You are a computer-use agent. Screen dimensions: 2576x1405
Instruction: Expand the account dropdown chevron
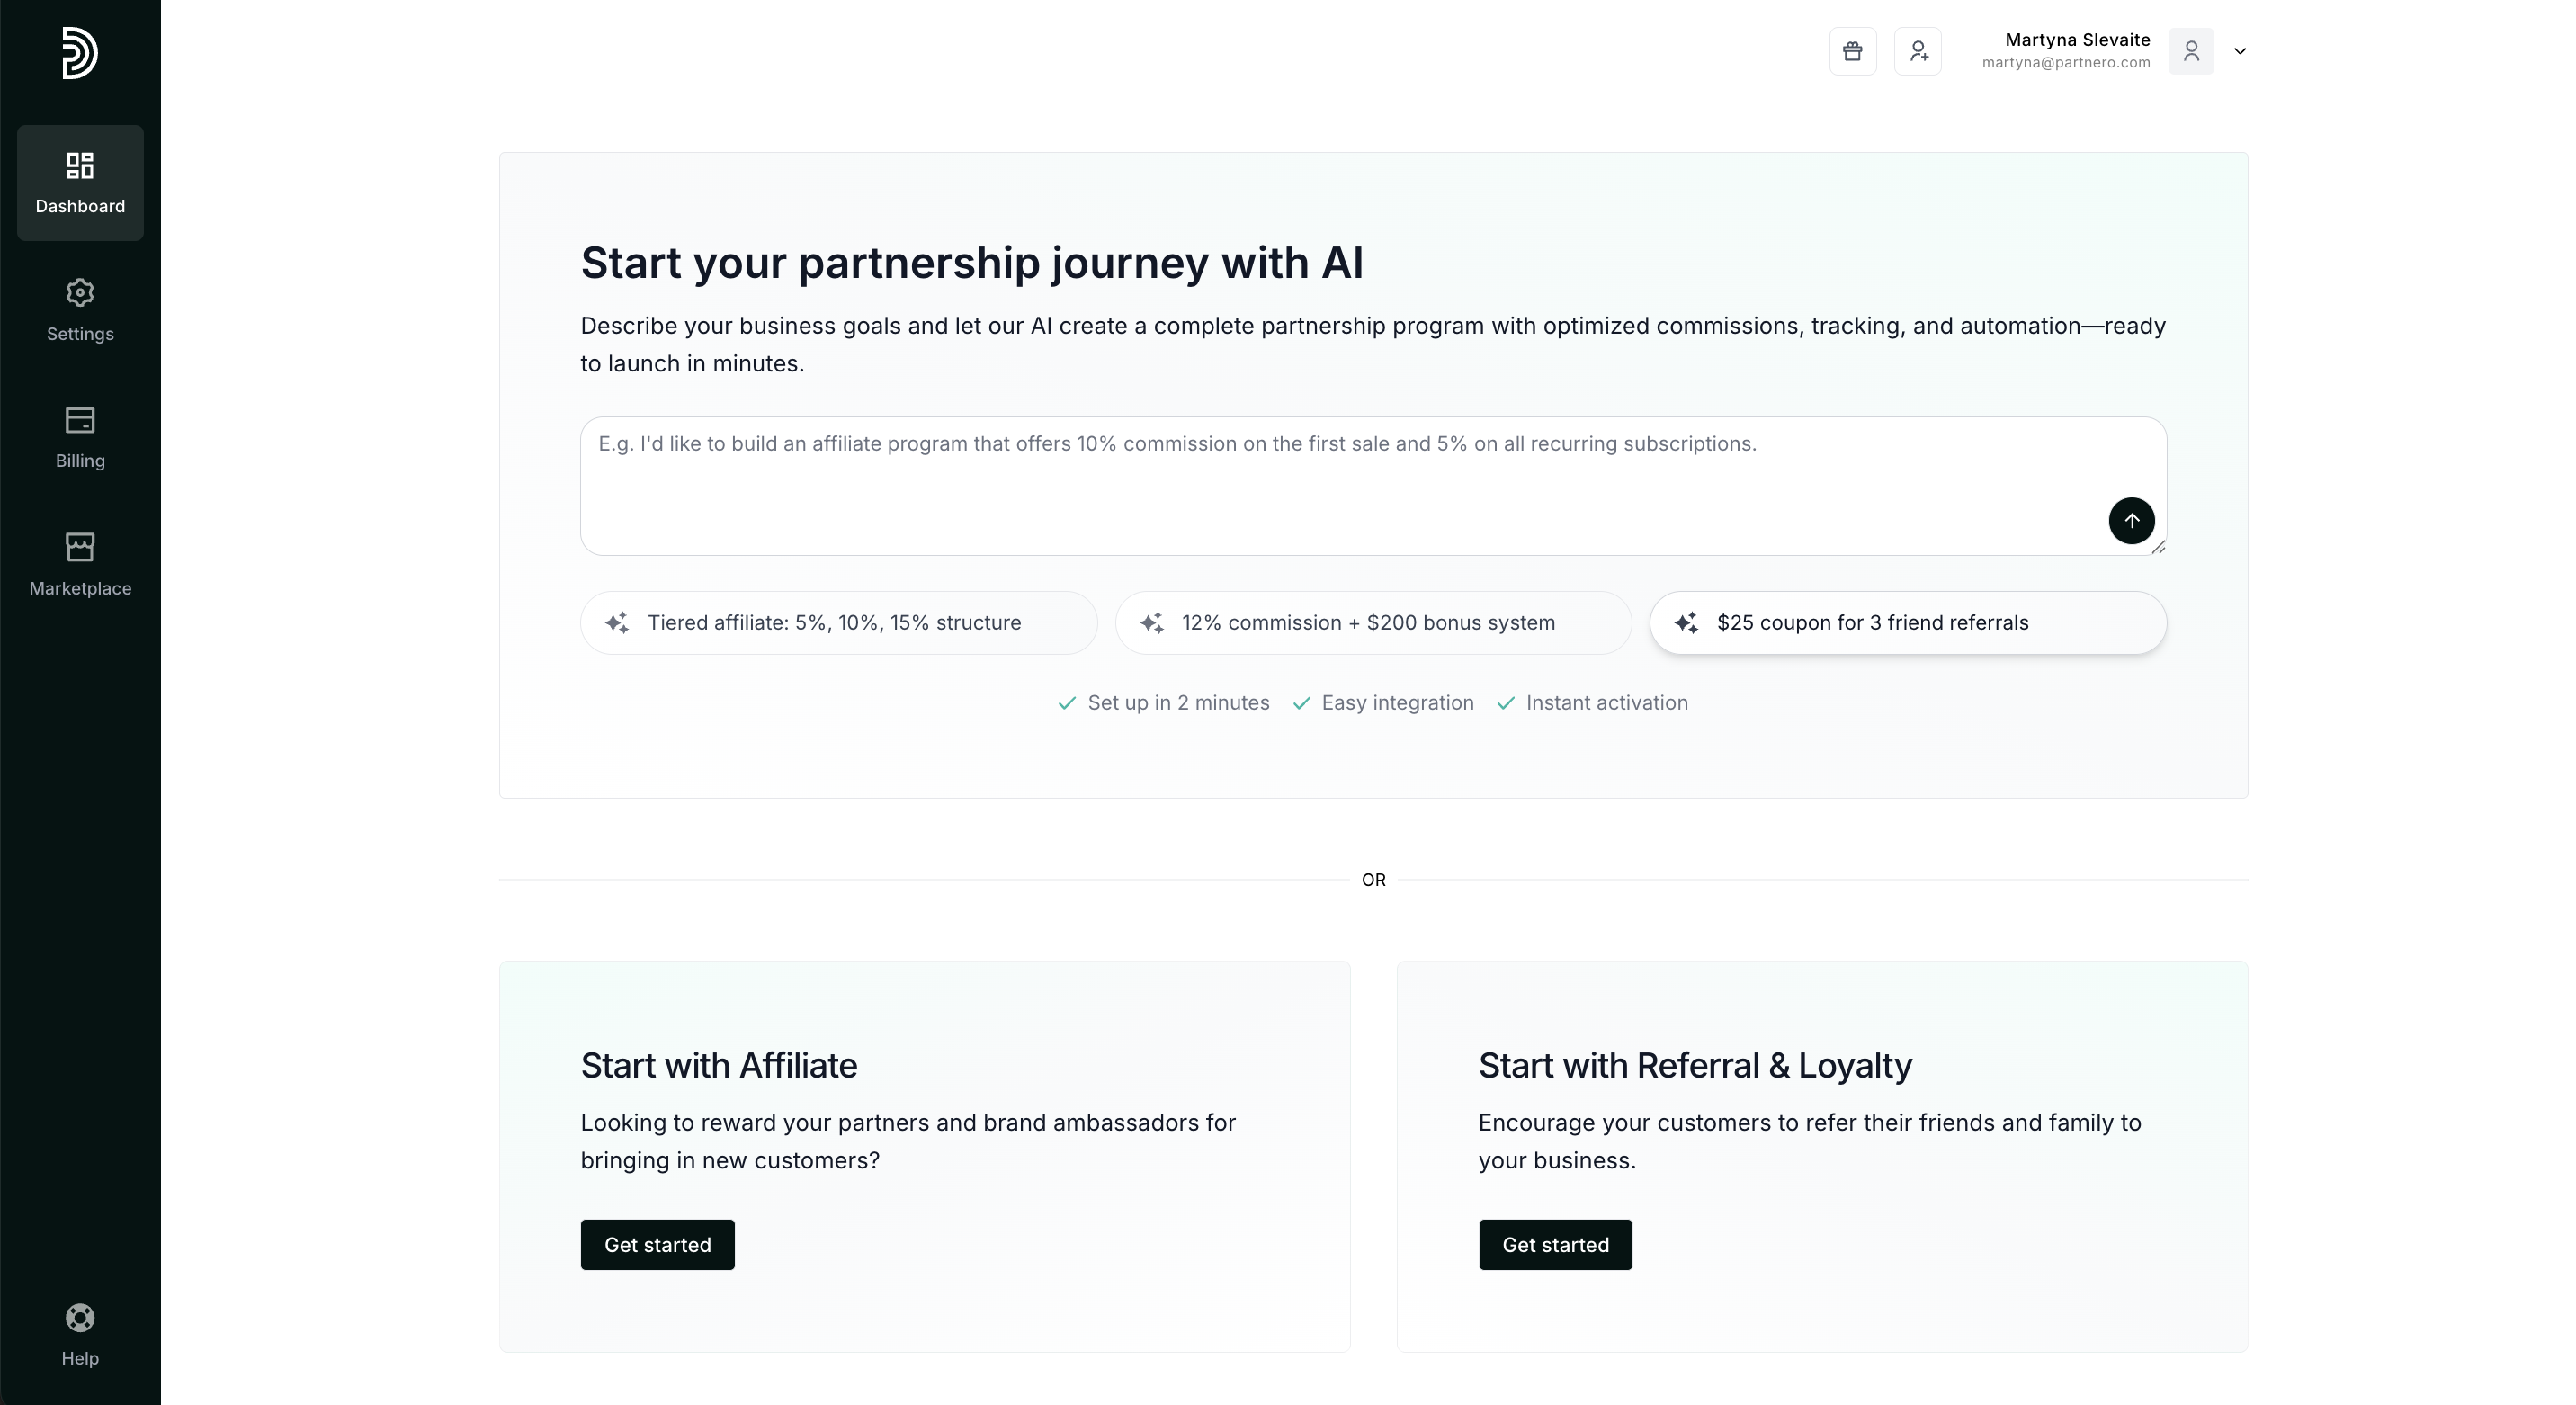[x=2240, y=51]
